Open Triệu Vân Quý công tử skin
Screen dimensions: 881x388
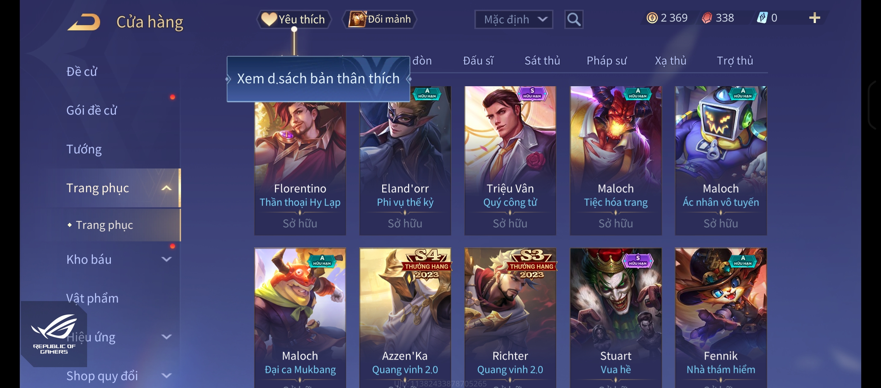click(x=510, y=161)
